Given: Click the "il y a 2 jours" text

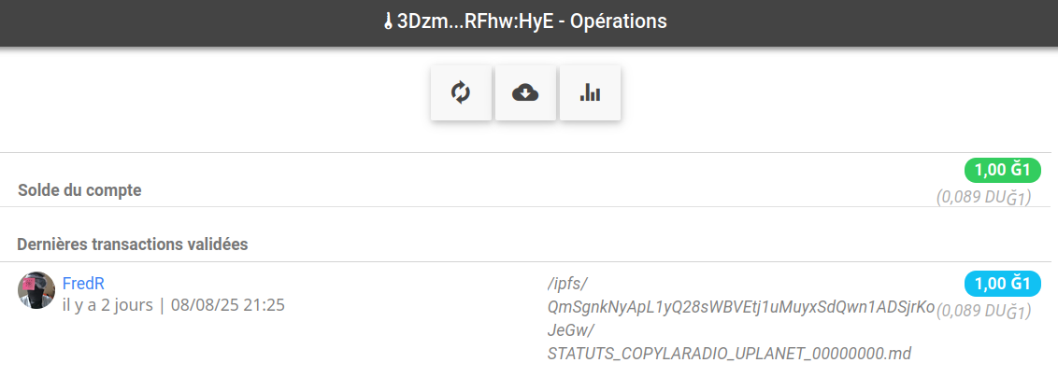Looking at the screenshot, I should 107,305.
